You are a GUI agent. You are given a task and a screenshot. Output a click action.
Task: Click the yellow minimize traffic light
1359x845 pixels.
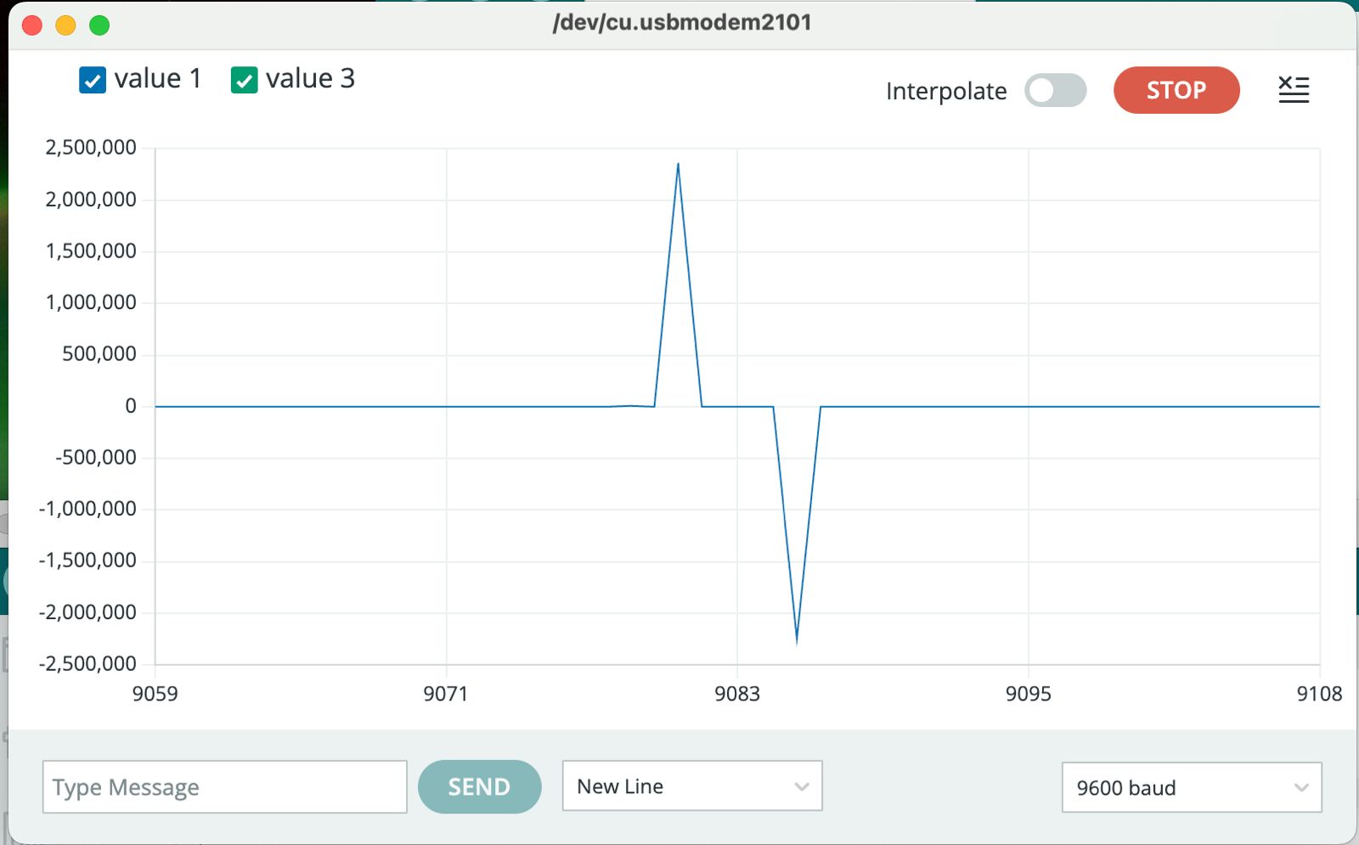(x=65, y=25)
